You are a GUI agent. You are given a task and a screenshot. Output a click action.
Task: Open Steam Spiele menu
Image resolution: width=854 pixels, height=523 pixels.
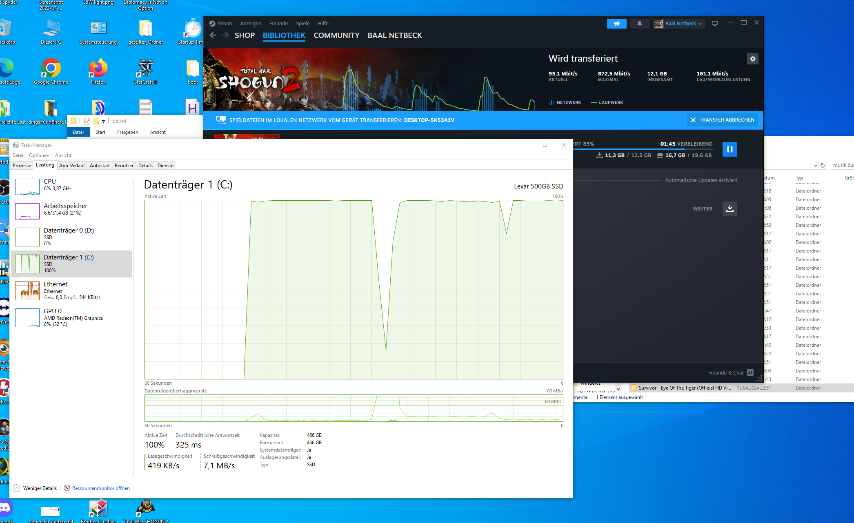302,23
